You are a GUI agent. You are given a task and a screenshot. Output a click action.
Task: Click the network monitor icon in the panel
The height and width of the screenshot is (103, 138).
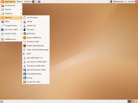pos(111,1)
